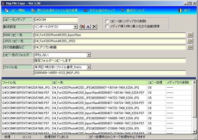Viewport: 198px width, 140px height.
Task: Maximize the Digi File Copy window
Action: 190,3
